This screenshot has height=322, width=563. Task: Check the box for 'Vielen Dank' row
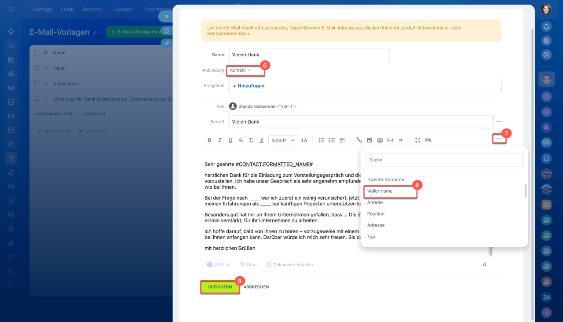pos(37,84)
